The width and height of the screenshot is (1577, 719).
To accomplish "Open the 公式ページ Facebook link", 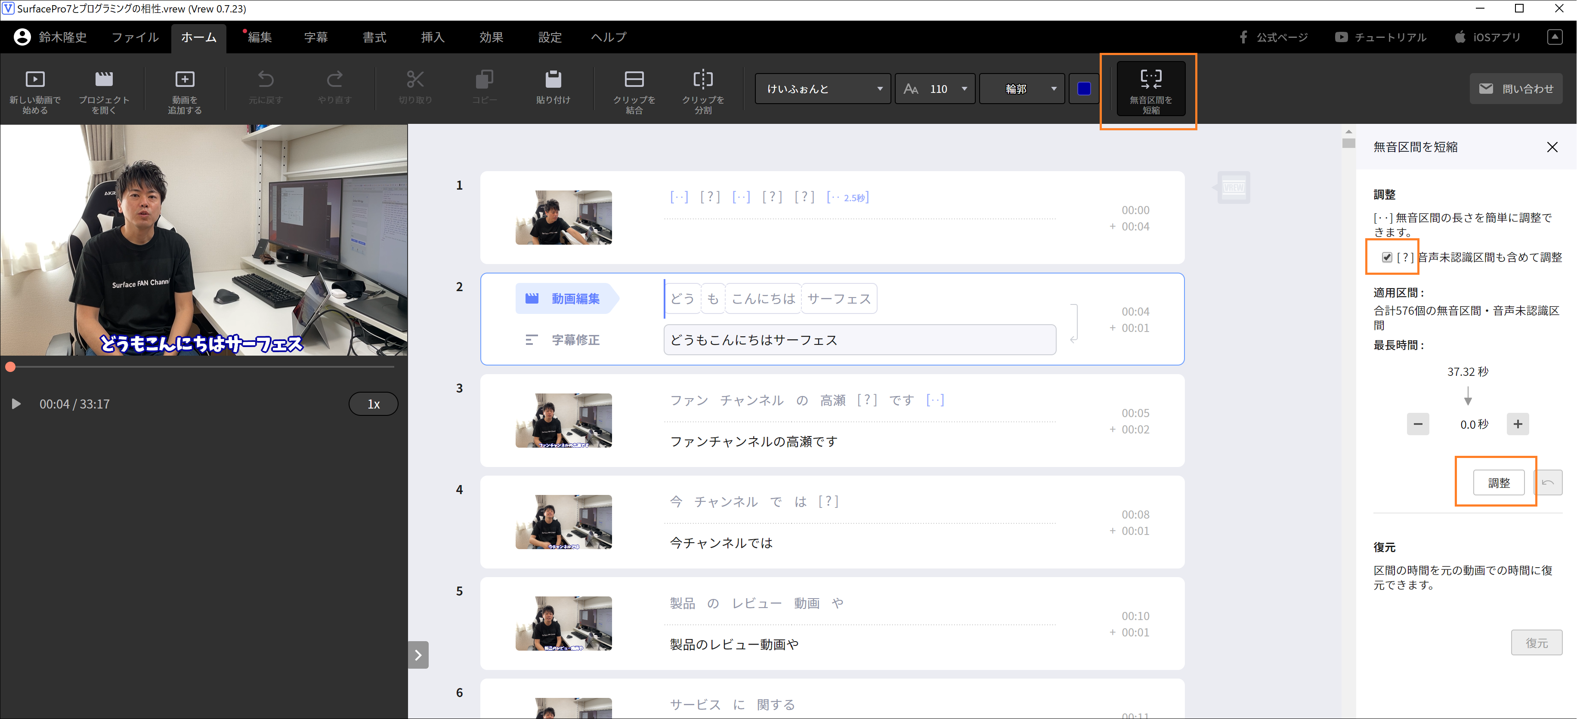I will (x=1274, y=37).
